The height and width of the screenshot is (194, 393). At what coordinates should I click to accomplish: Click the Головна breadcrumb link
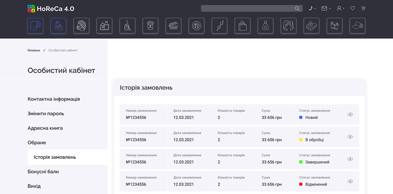coord(34,50)
